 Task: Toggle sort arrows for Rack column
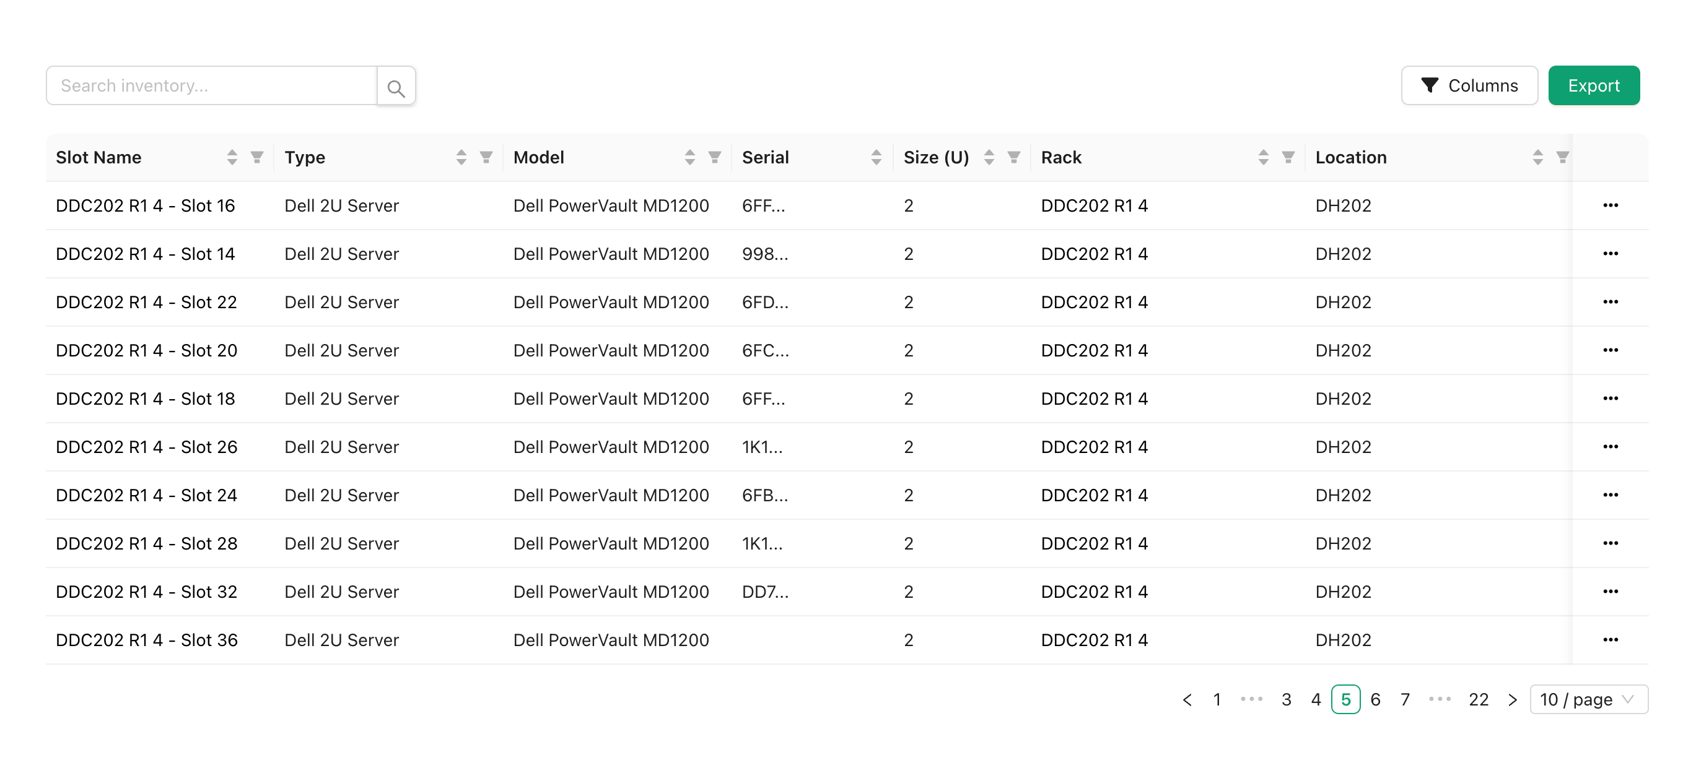[1263, 157]
